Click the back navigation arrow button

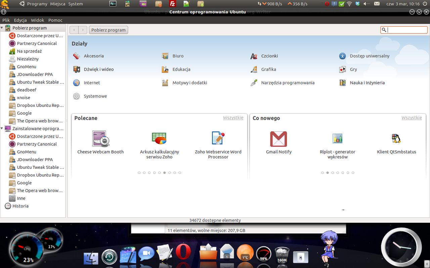click(x=74, y=30)
